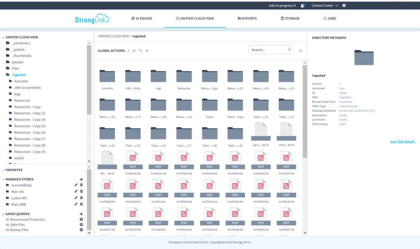Edit the scannedData store with its pencil icon
Viewport: 420px width, 249px height.
(x=75, y=185)
